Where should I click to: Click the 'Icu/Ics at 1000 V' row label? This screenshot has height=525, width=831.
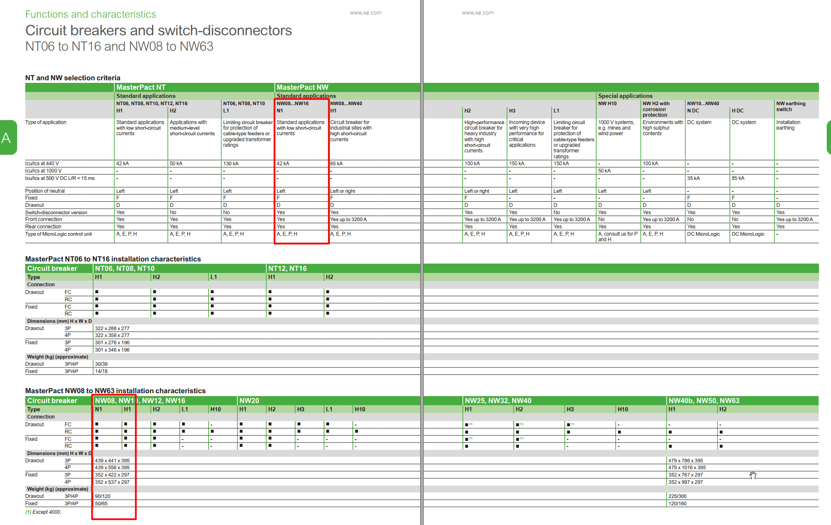43,171
